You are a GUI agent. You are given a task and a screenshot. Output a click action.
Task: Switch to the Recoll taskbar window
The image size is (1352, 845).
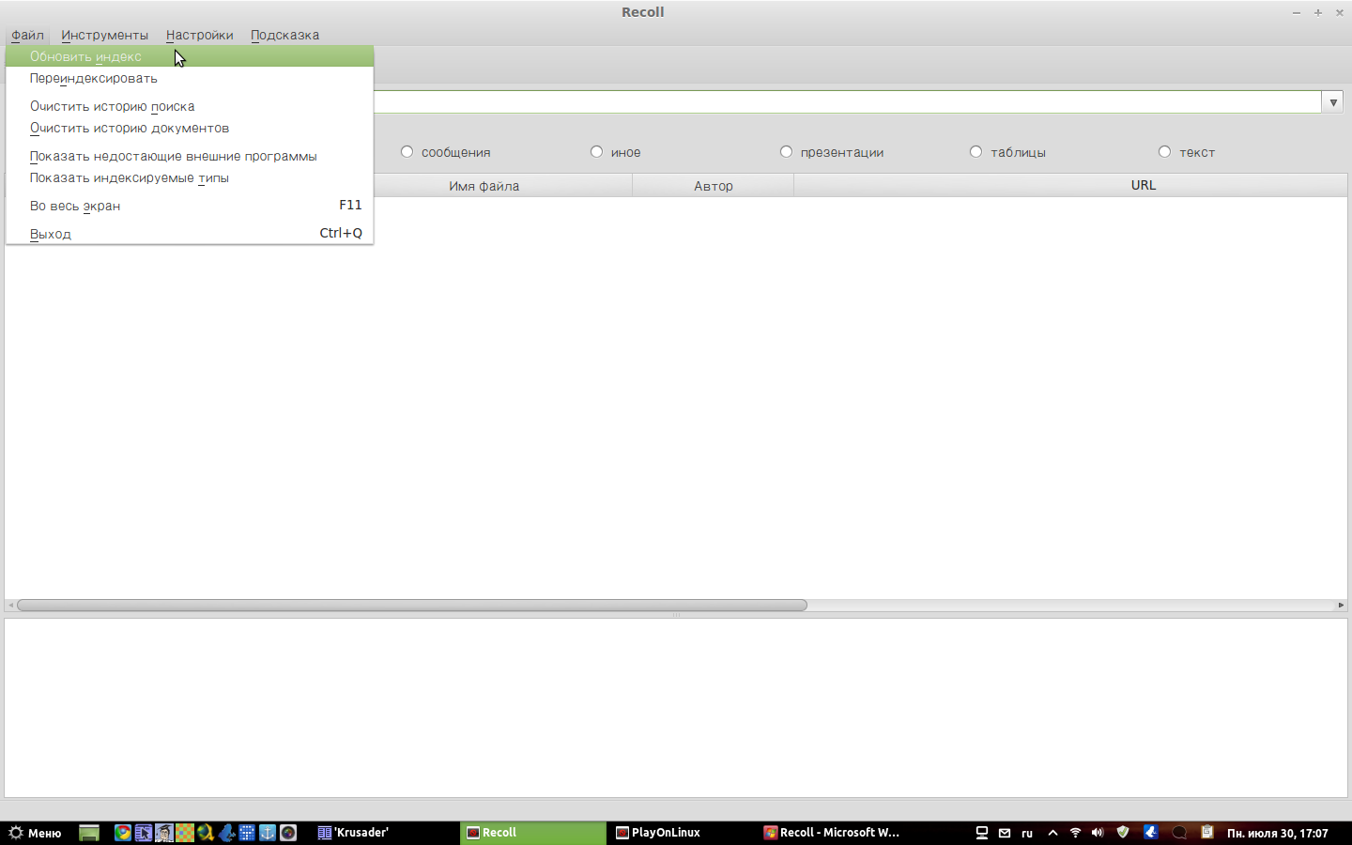click(x=533, y=833)
